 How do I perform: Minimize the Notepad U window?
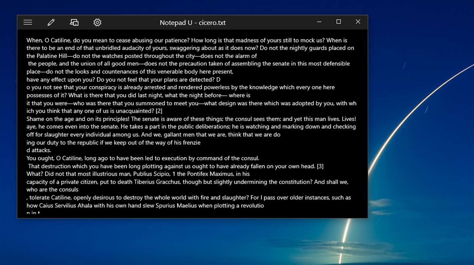[319, 22]
